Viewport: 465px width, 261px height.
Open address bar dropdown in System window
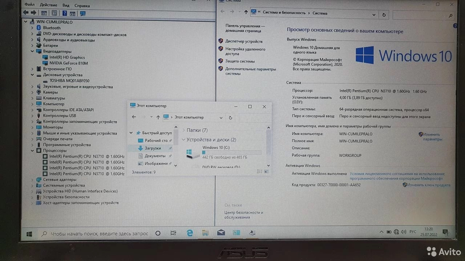374,15
